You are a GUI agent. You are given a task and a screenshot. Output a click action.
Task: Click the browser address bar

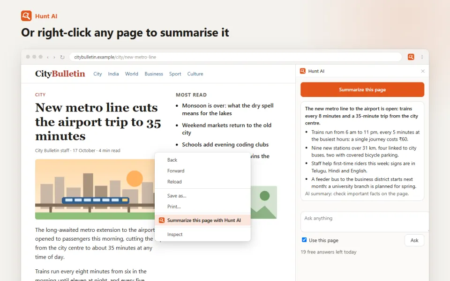tap(235, 57)
